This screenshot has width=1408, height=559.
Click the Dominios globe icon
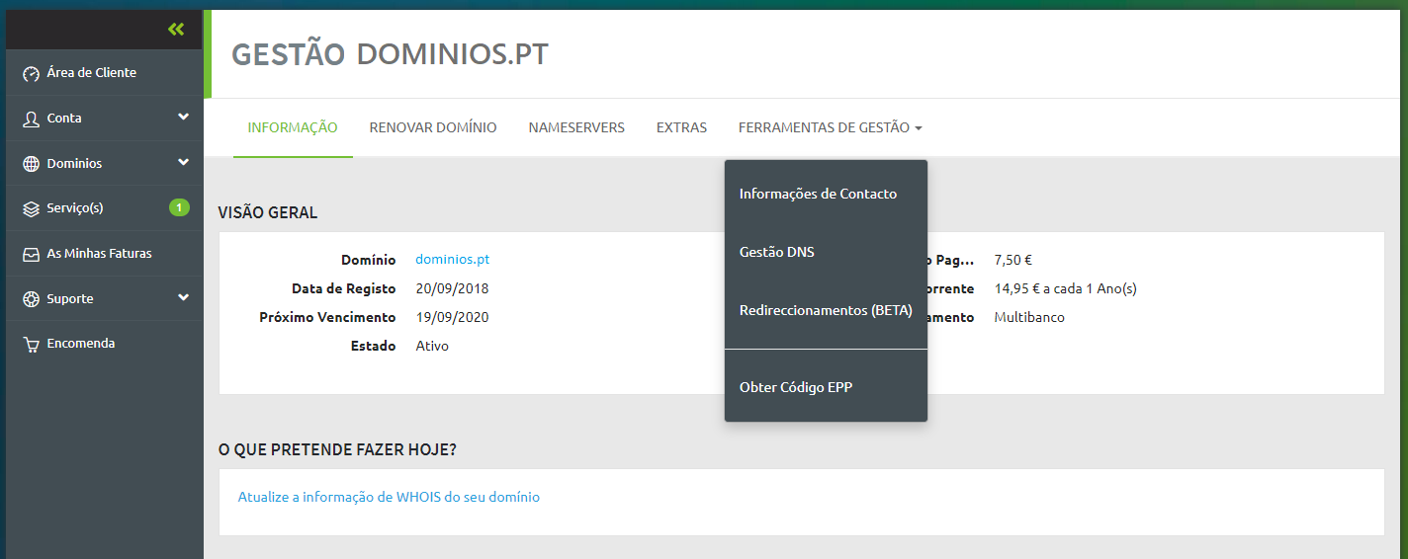coord(31,164)
